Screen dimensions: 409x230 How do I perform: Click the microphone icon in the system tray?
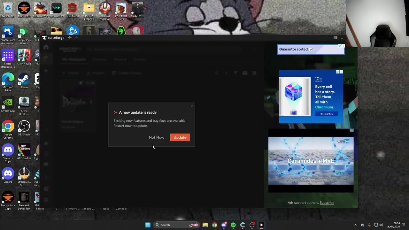point(369,225)
